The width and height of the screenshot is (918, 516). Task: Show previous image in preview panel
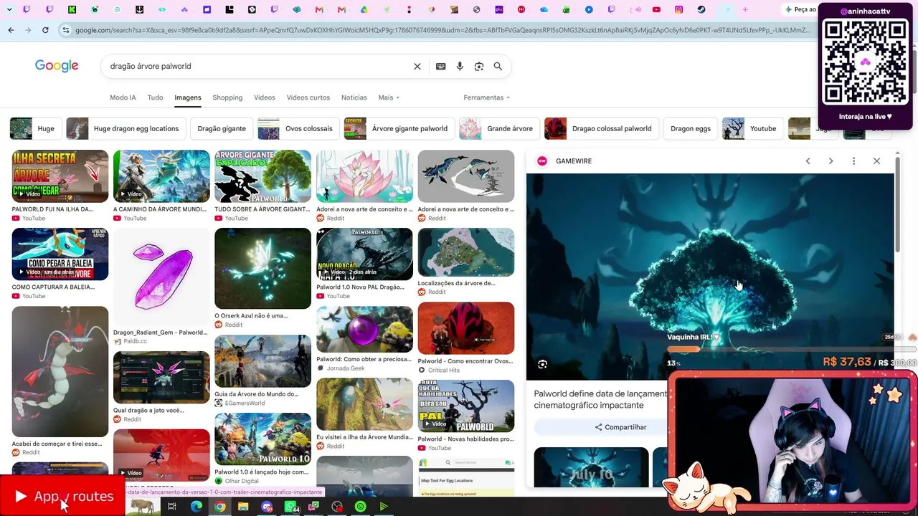coord(808,161)
